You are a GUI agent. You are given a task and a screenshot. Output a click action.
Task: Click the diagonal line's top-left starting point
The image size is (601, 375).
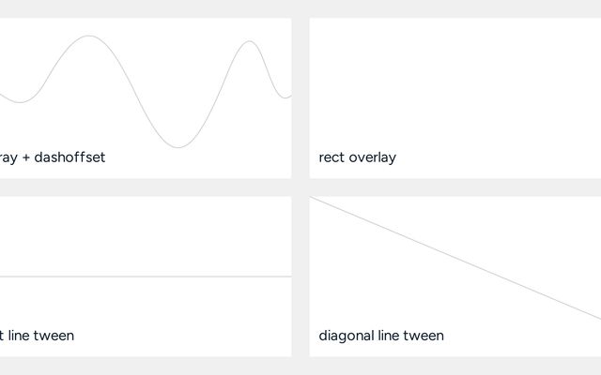click(313, 198)
